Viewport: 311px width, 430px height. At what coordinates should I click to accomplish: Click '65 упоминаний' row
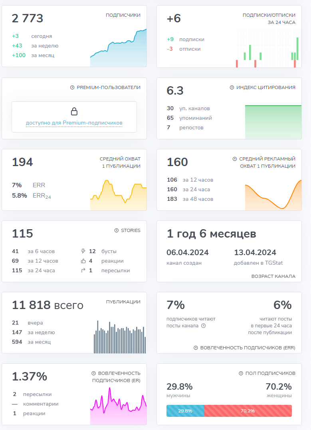tap(189, 118)
